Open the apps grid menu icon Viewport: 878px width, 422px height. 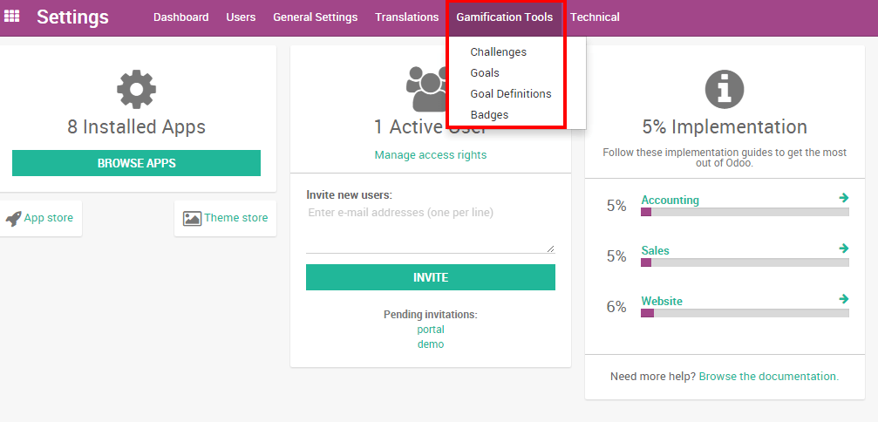pos(12,17)
